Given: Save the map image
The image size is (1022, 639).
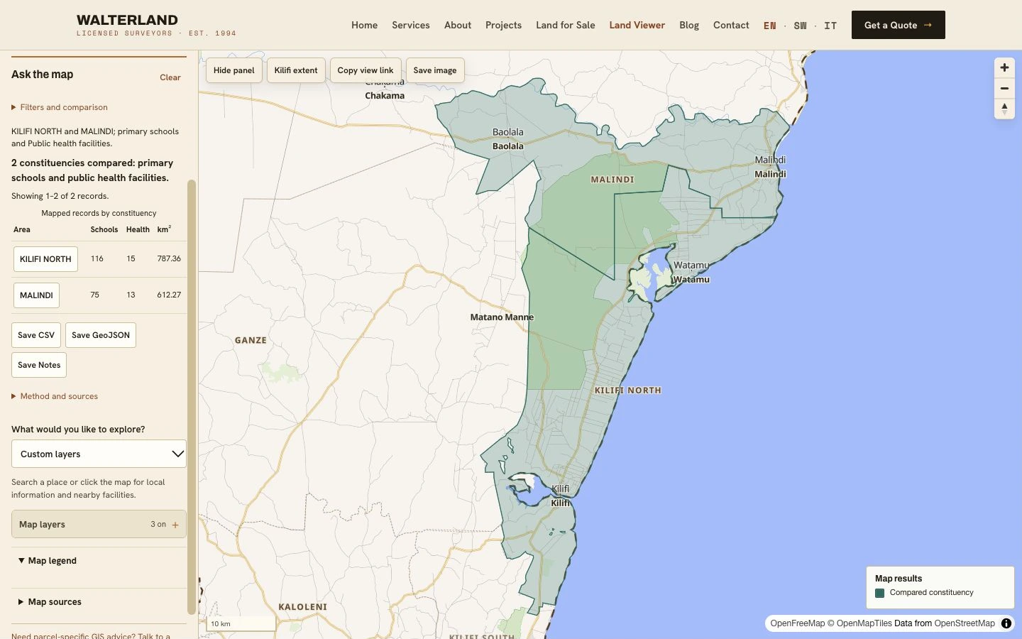Looking at the screenshot, I should pos(435,70).
